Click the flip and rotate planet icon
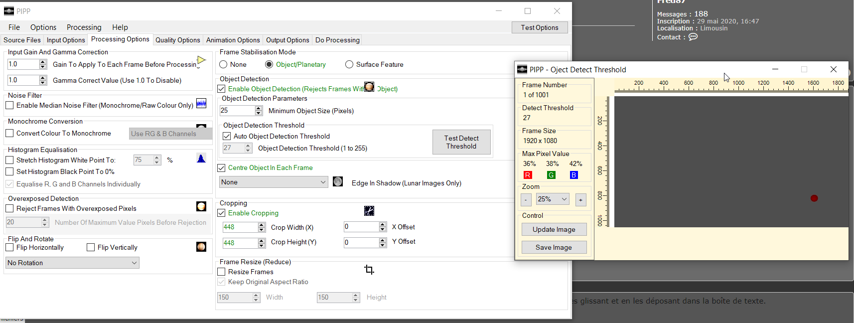 (x=201, y=247)
